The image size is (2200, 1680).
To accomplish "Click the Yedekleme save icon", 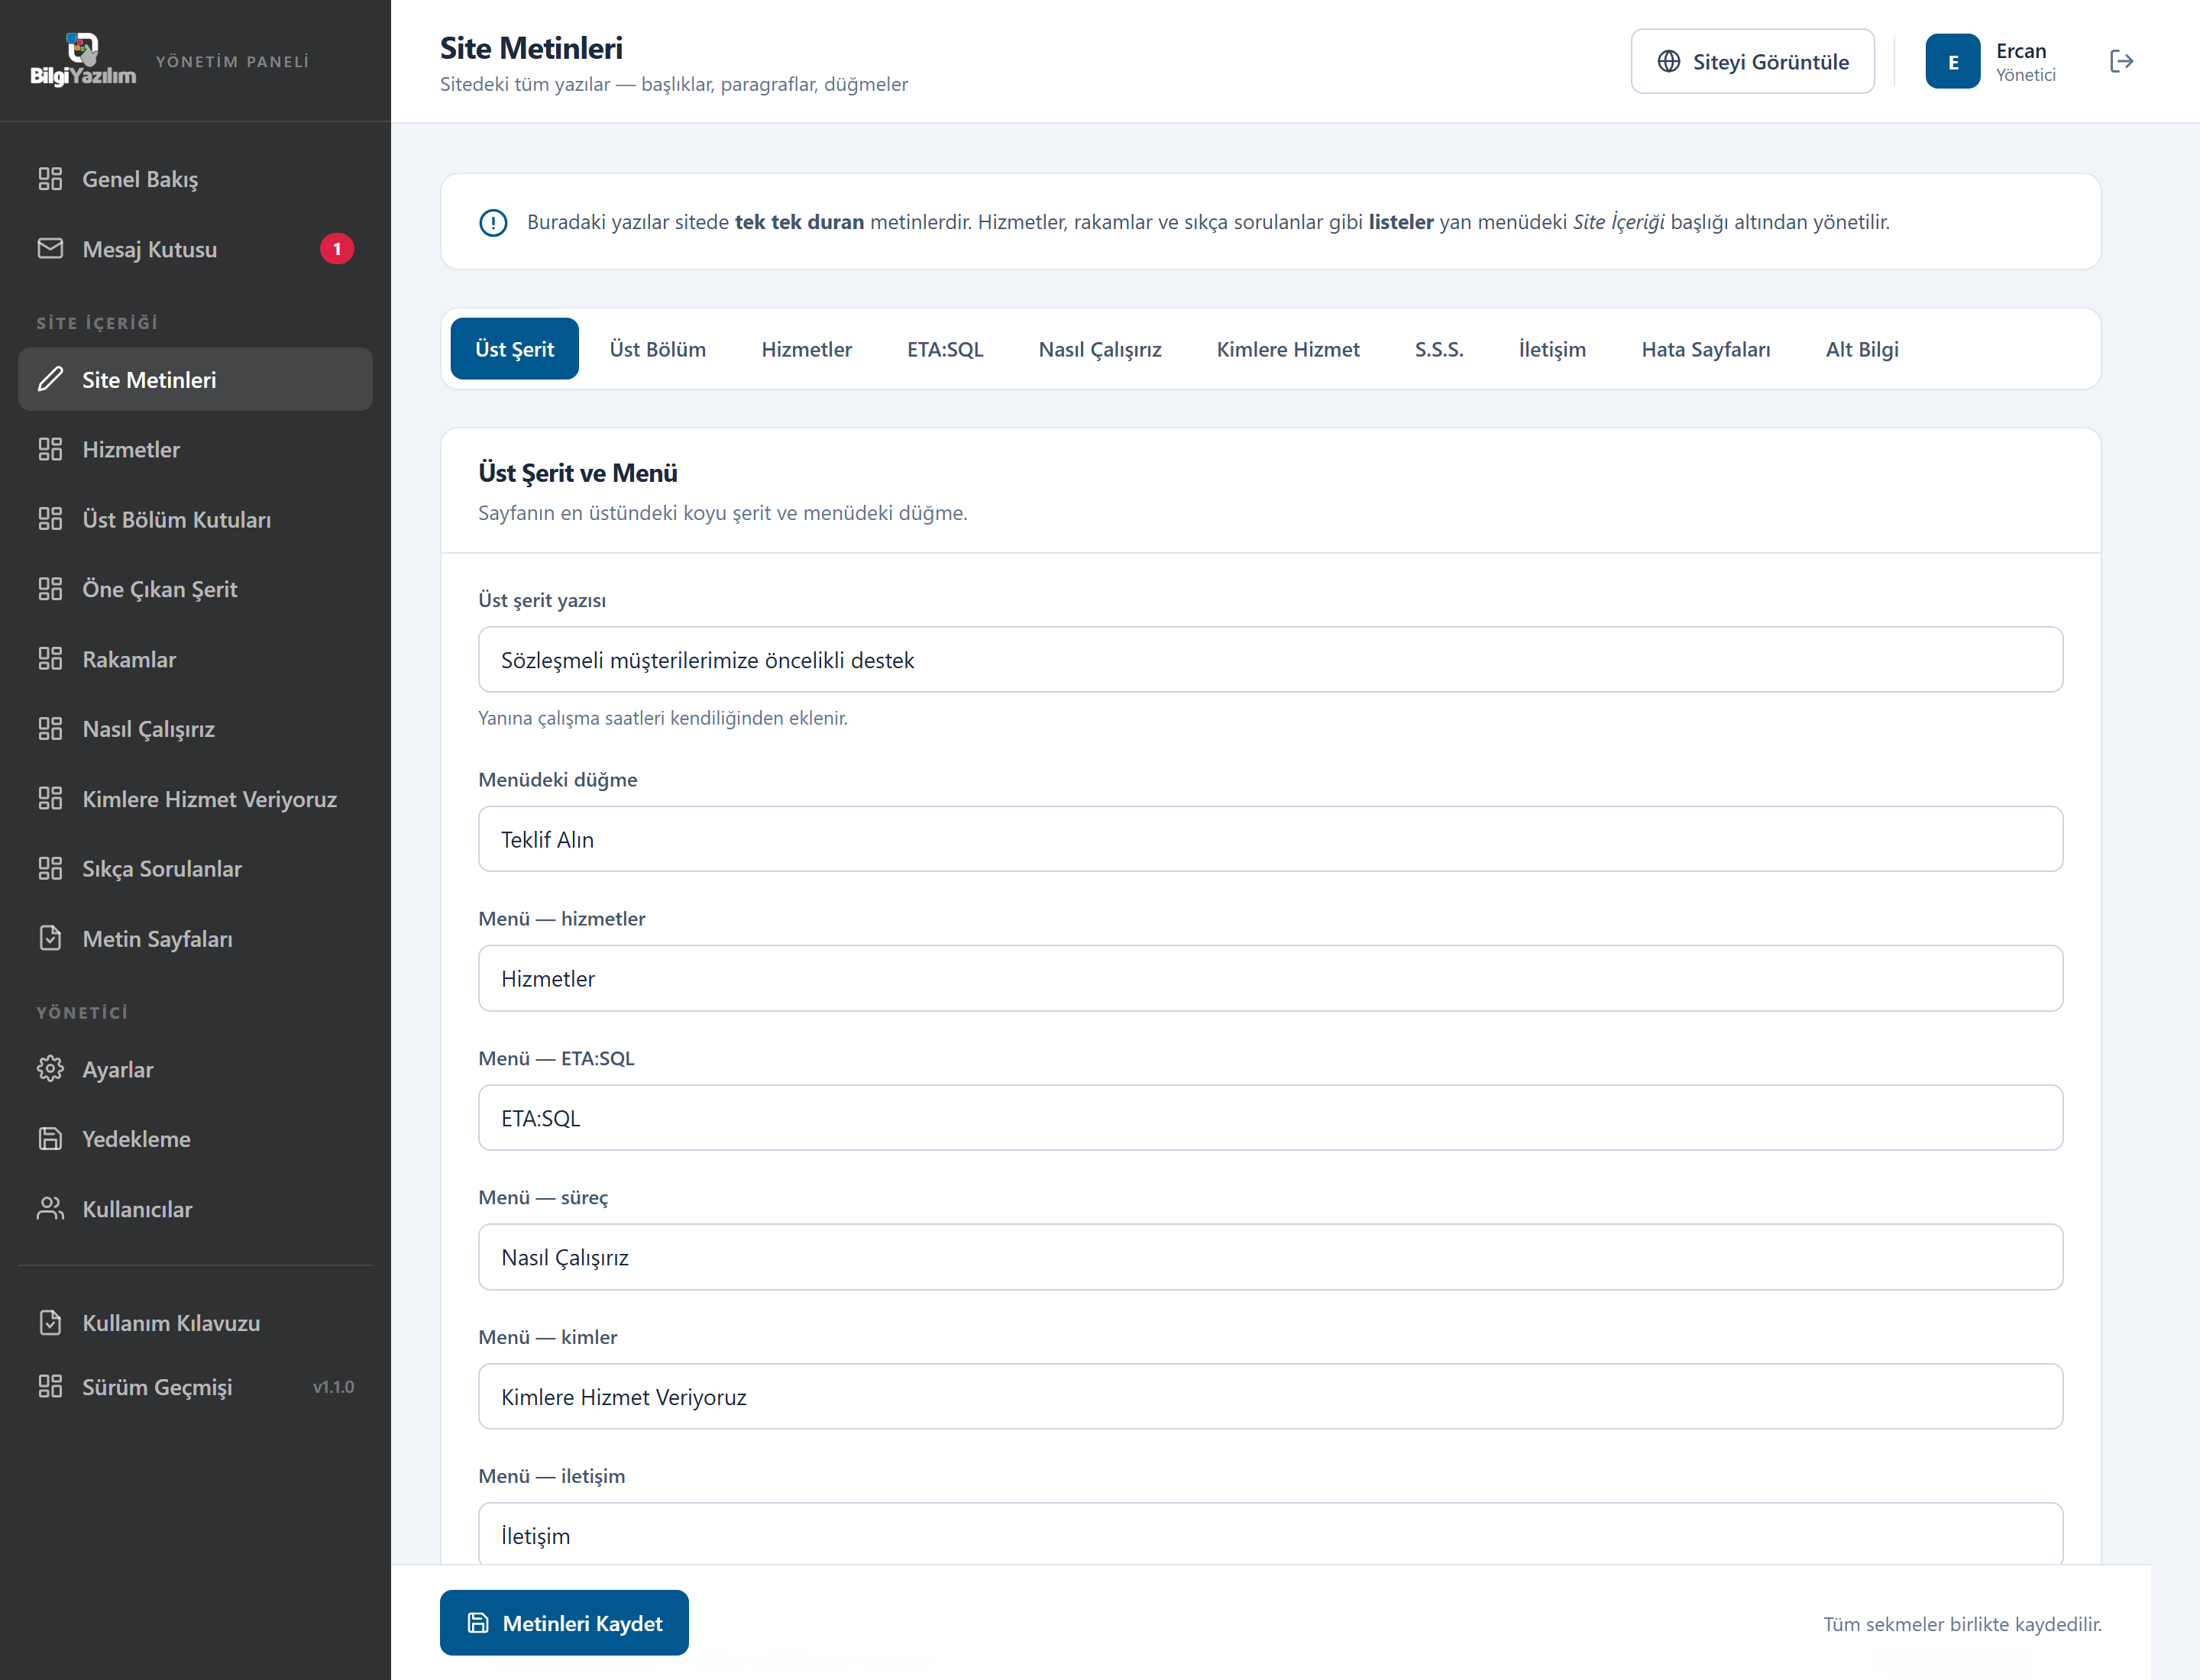I will [x=50, y=1139].
